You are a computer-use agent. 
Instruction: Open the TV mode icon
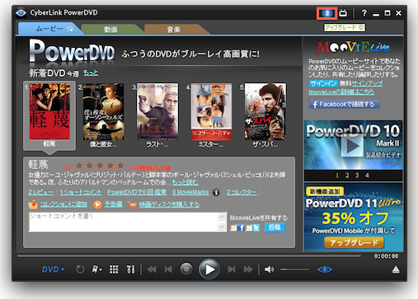tap(343, 13)
